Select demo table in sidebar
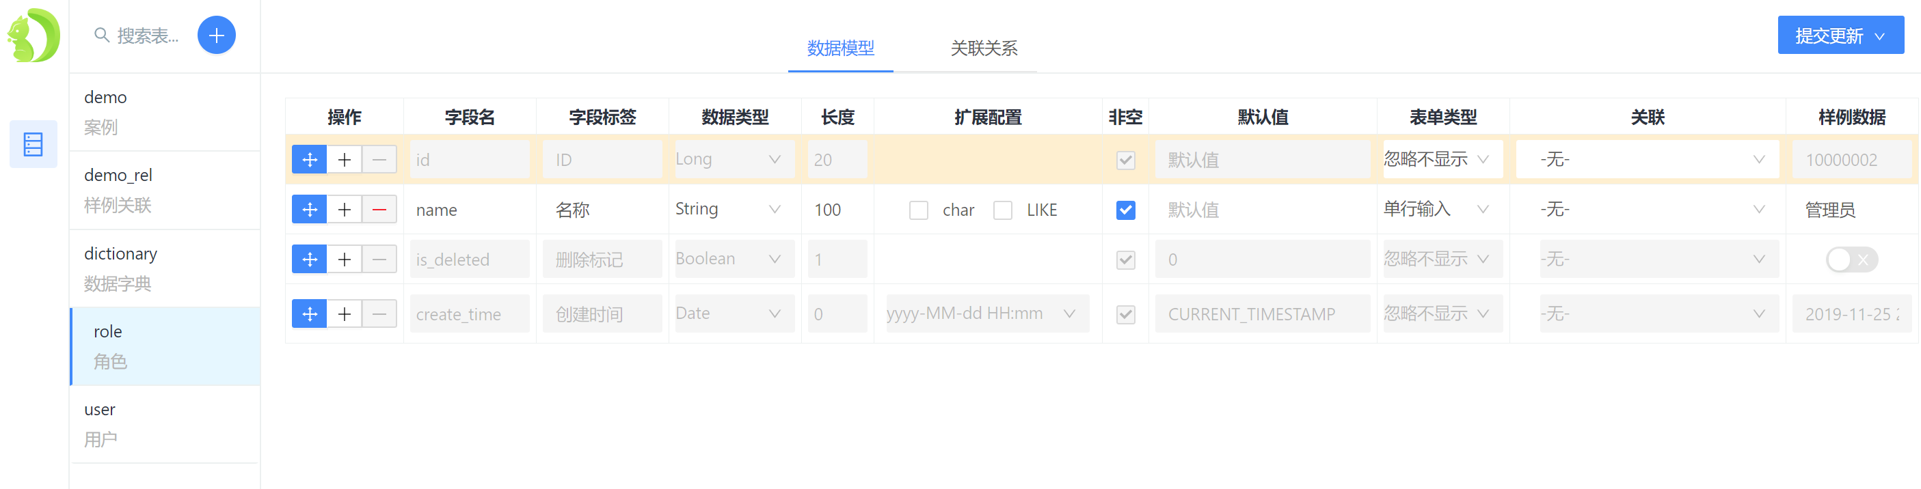This screenshot has height=489, width=1921. pyautogui.click(x=165, y=112)
